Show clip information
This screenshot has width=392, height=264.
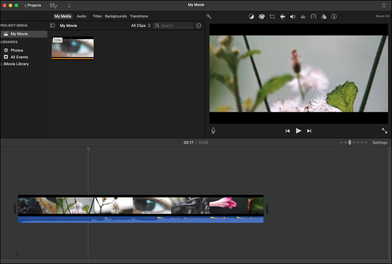coord(334,16)
